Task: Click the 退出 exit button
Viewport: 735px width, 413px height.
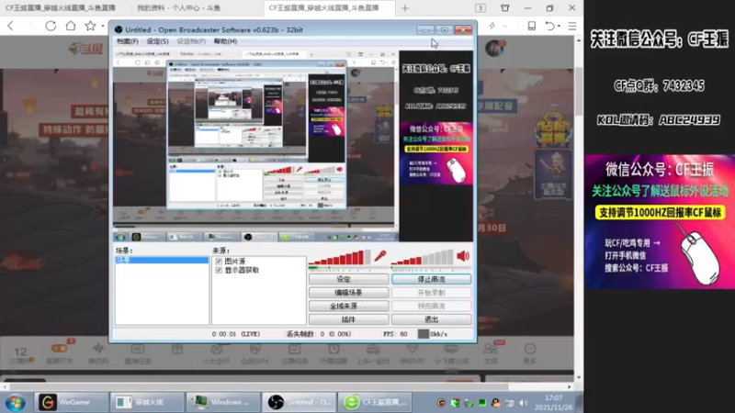Action: [x=431, y=319]
